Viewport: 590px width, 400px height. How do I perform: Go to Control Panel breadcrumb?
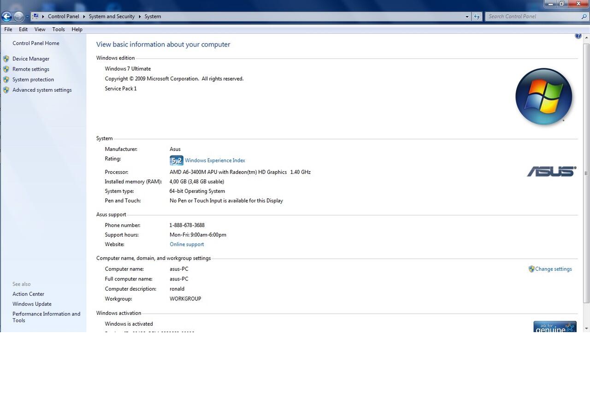64,16
